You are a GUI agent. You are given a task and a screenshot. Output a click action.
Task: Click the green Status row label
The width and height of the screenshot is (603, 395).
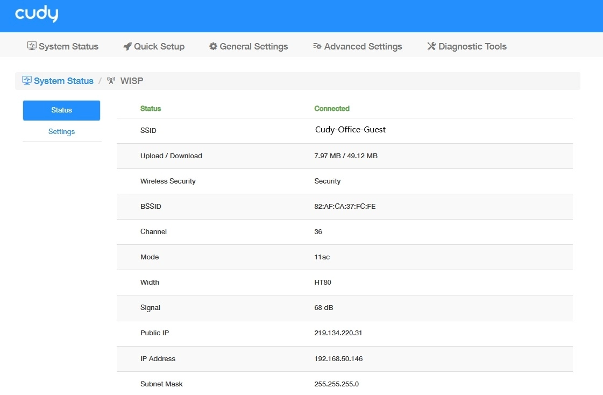click(x=151, y=109)
